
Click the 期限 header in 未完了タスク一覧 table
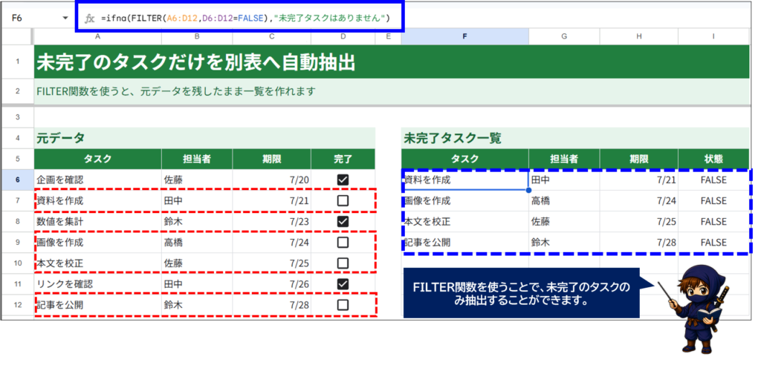[639, 159]
